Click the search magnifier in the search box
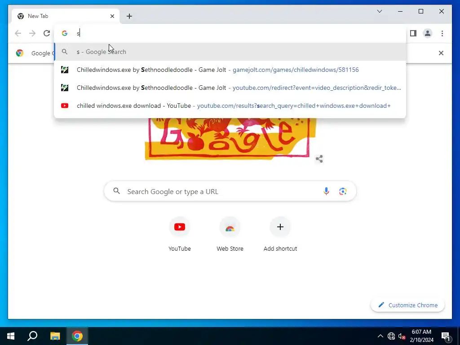 pos(116,191)
